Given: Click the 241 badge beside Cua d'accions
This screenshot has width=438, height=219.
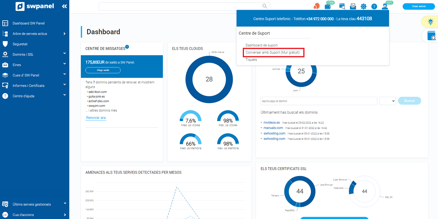Looking at the screenshot, I should pyautogui.click(x=5, y=215).
